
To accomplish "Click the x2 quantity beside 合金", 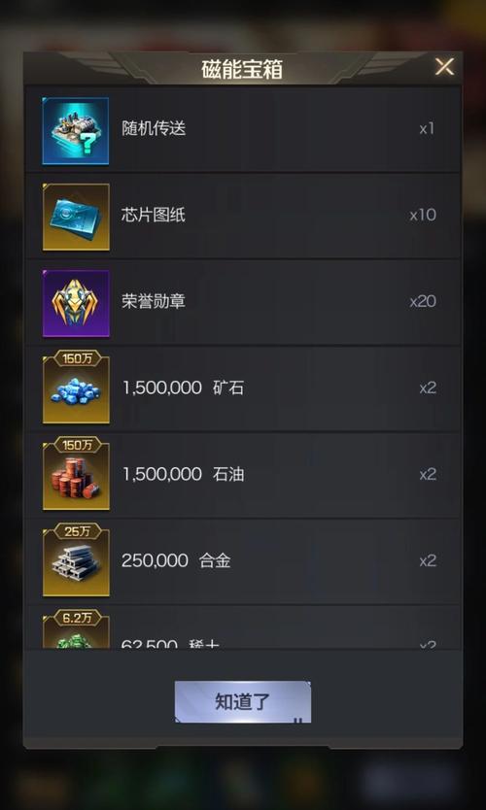I will 428,560.
